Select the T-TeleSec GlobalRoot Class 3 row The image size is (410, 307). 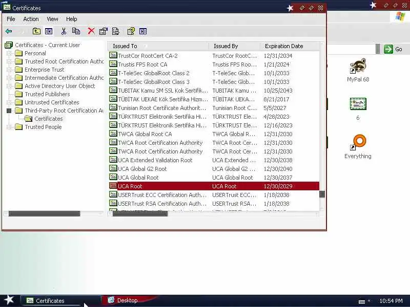click(214, 82)
